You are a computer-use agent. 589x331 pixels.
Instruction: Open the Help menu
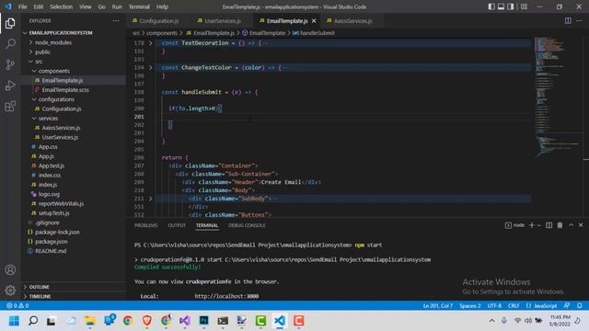[162, 6]
